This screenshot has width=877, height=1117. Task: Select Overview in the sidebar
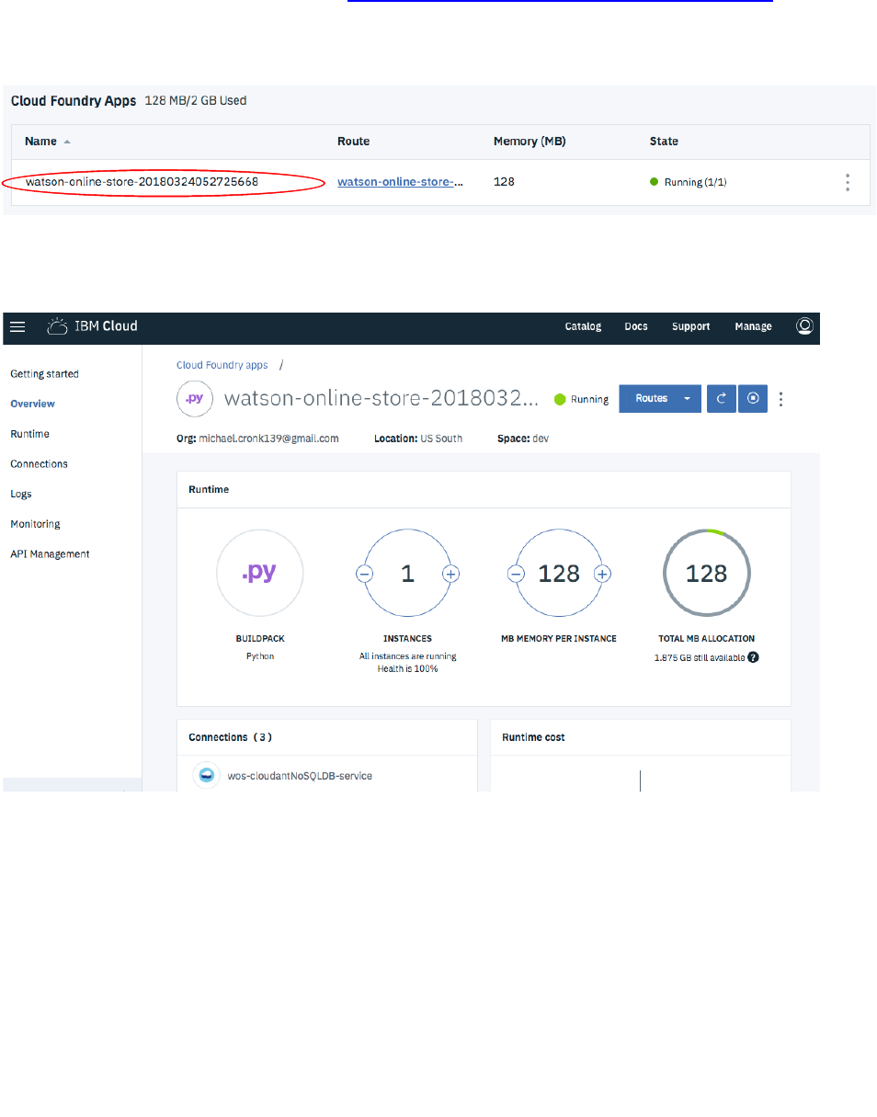(x=32, y=404)
